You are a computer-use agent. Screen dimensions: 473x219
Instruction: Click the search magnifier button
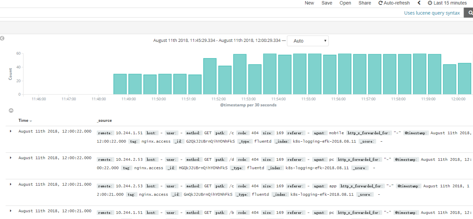[469, 13]
